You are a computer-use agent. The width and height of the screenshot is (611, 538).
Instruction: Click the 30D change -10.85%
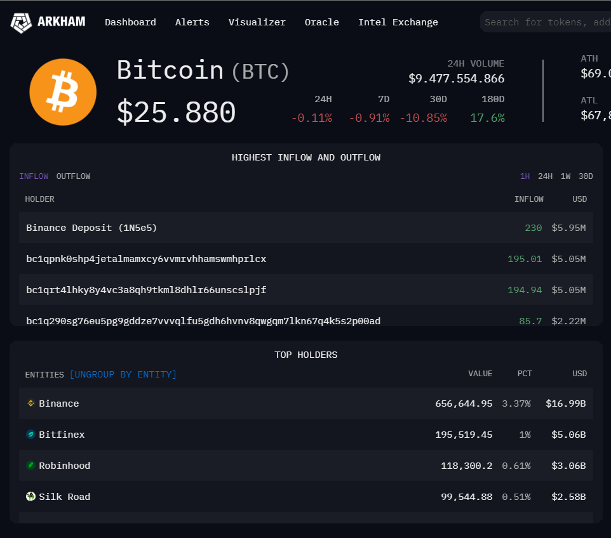[x=423, y=118]
